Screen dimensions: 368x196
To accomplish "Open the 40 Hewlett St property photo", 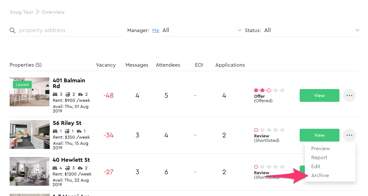I will pos(30,171).
